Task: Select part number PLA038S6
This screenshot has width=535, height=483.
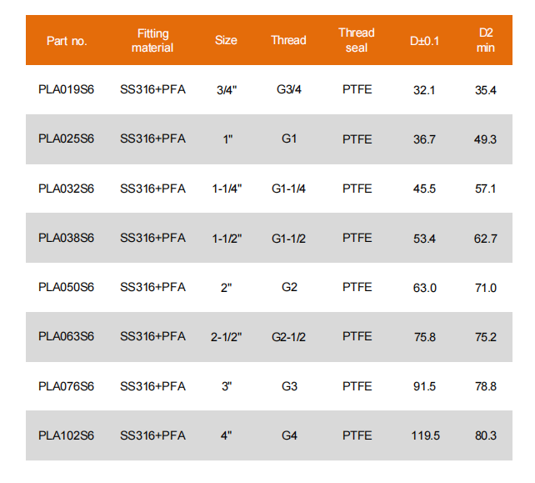Action: [x=67, y=238]
